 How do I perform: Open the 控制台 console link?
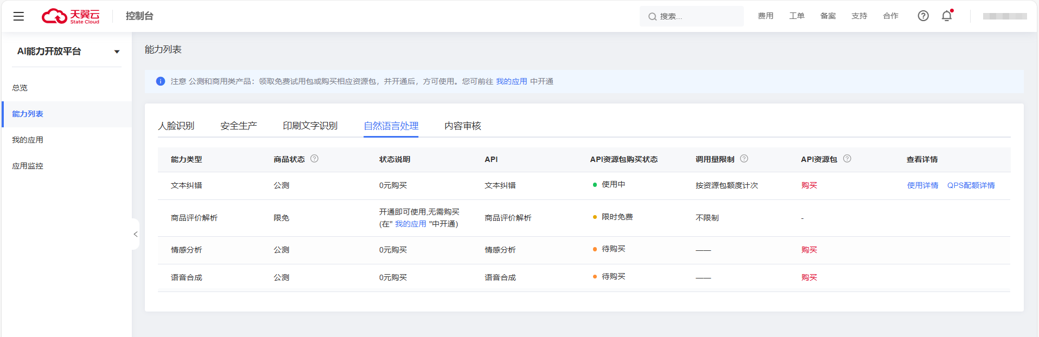(139, 16)
